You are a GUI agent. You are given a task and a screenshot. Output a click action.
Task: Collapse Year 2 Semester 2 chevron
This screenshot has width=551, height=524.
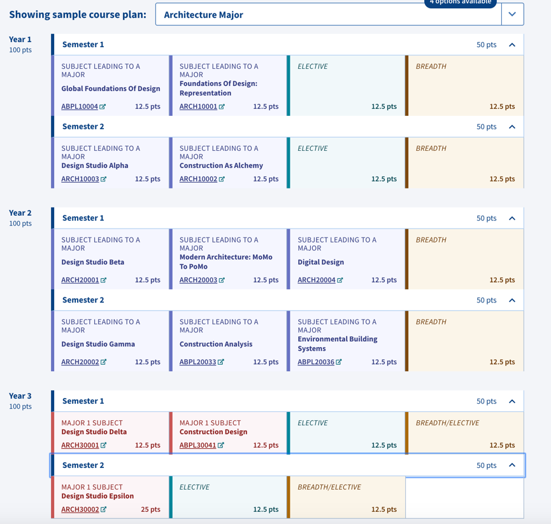(x=512, y=301)
